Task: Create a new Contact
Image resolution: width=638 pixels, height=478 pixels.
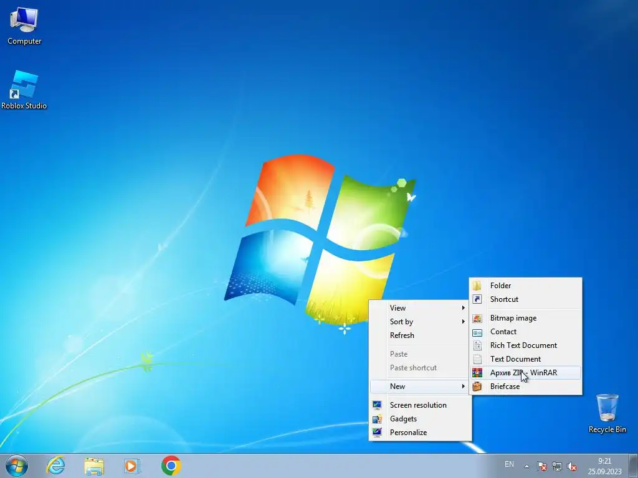Action: [x=525, y=332]
